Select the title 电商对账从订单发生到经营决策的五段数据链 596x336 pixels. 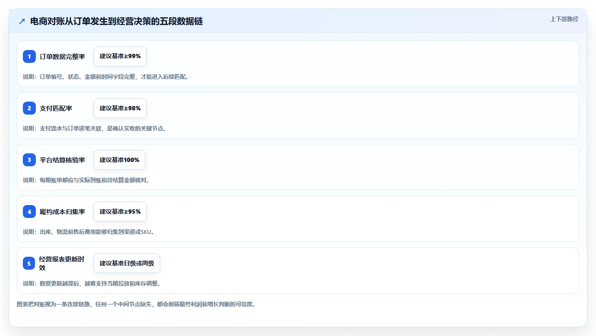pos(117,21)
